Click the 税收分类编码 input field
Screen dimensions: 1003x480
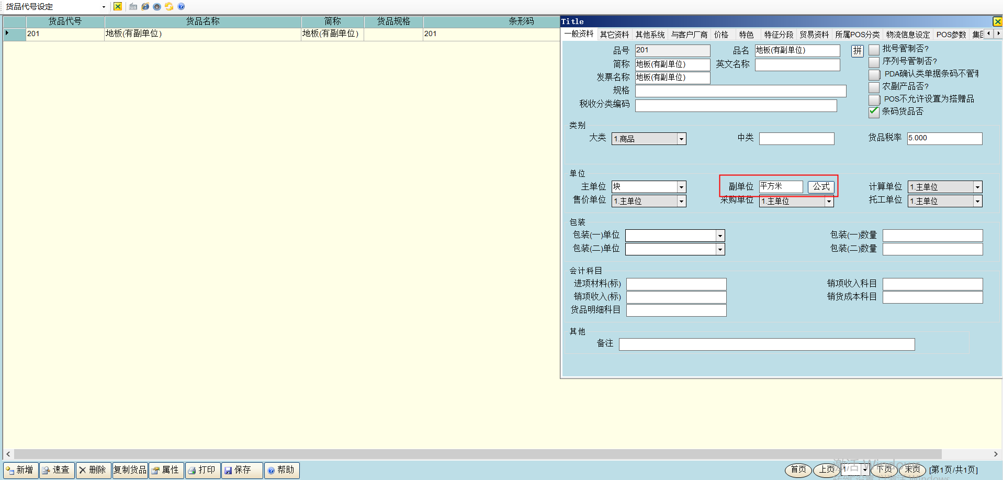click(736, 106)
